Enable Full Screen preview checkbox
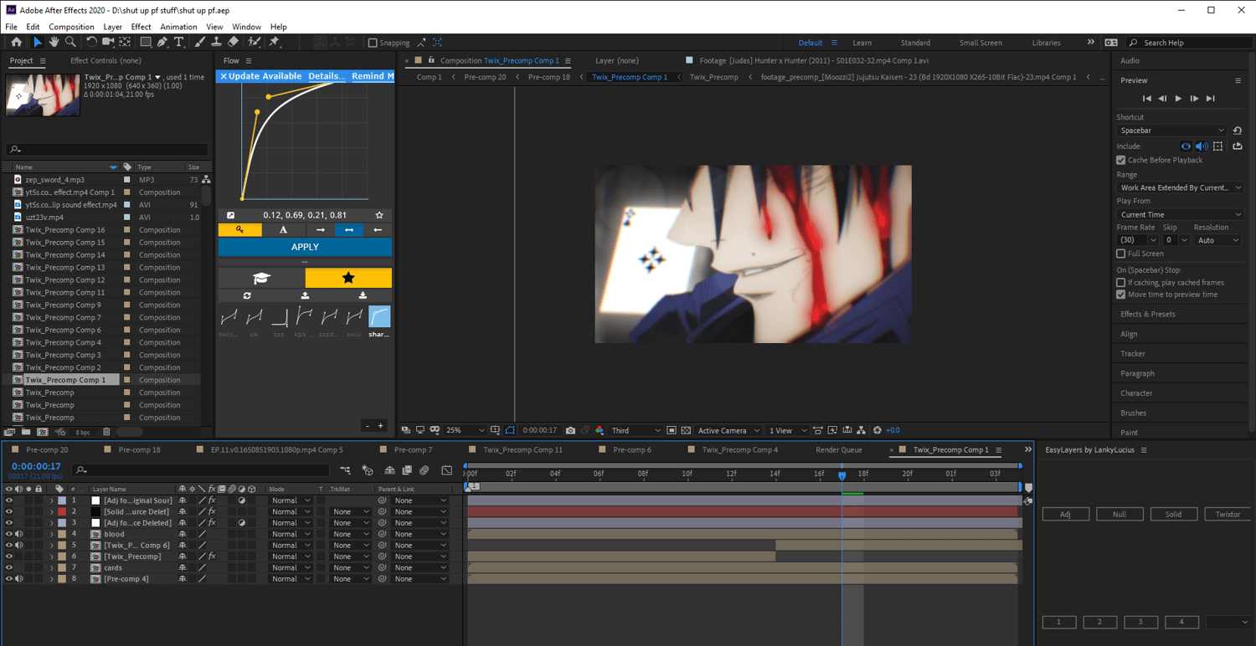1256x646 pixels. coord(1121,254)
